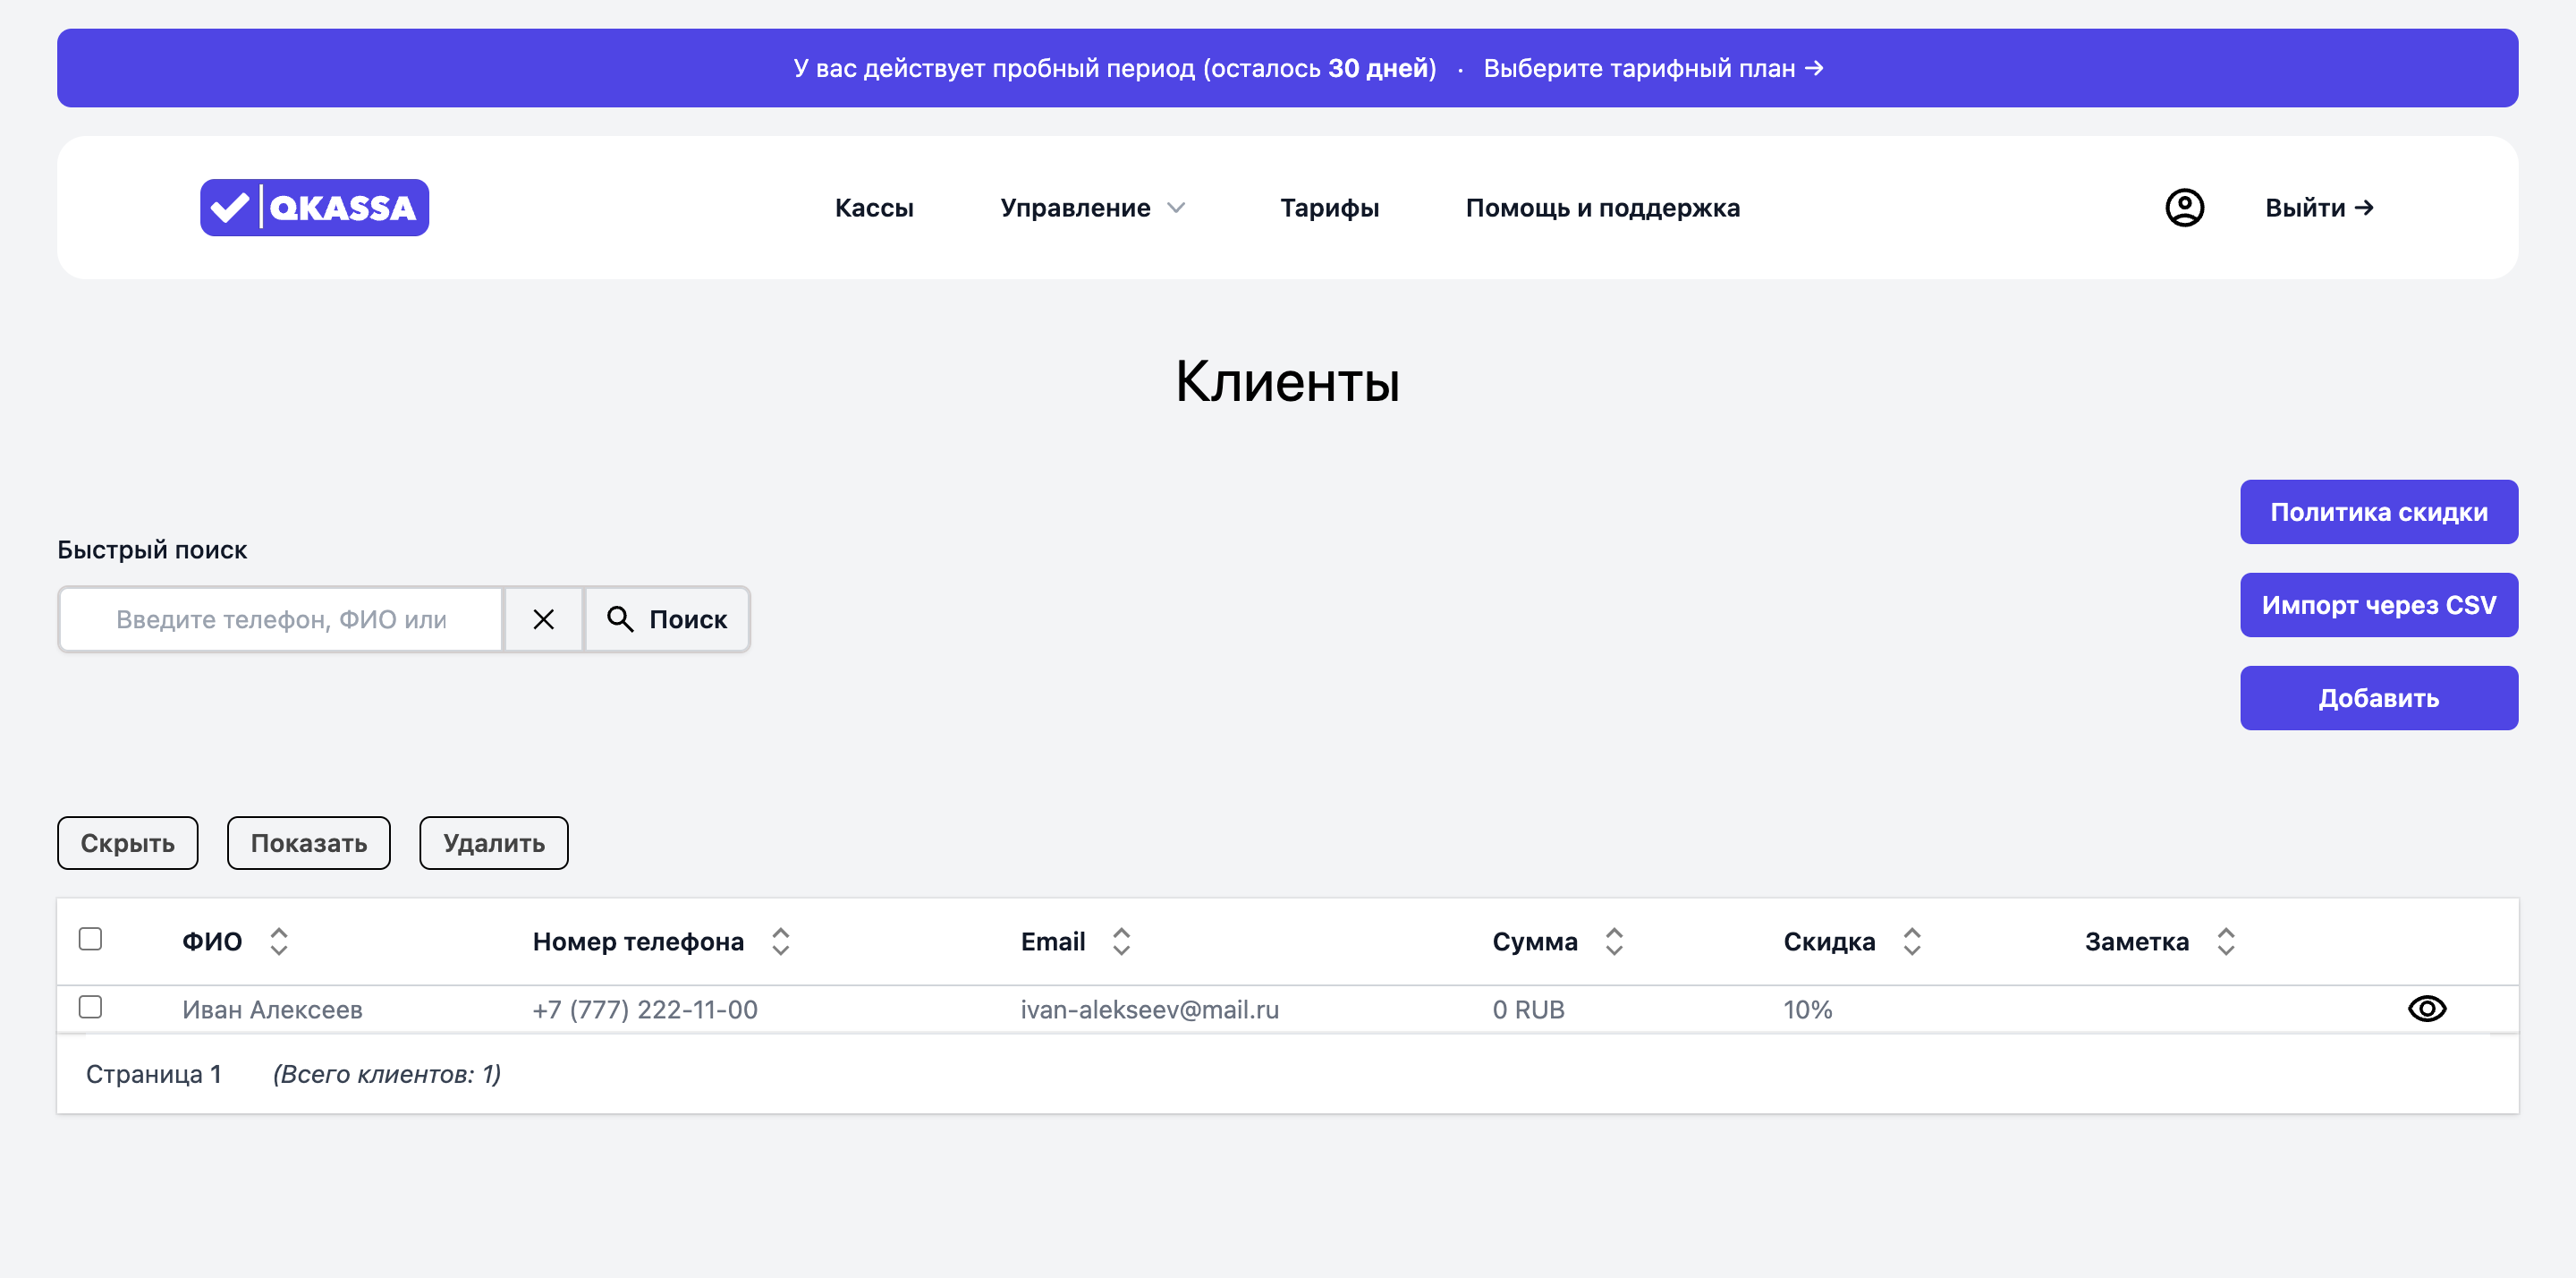2576x1278 pixels.
Task: Sort by Заметка column arrows
Action: [x=2225, y=941]
